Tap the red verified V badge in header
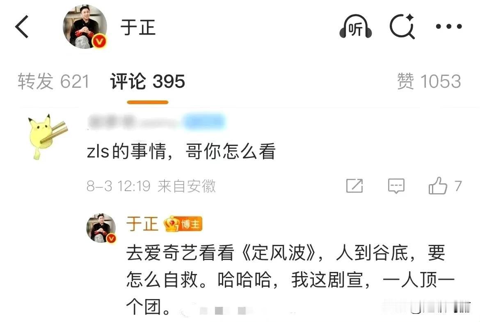The width and height of the screenshot is (480, 322). tap(99, 41)
